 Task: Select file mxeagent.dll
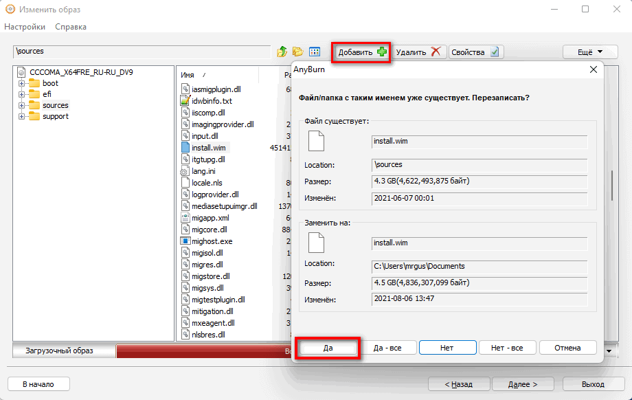click(213, 323)
